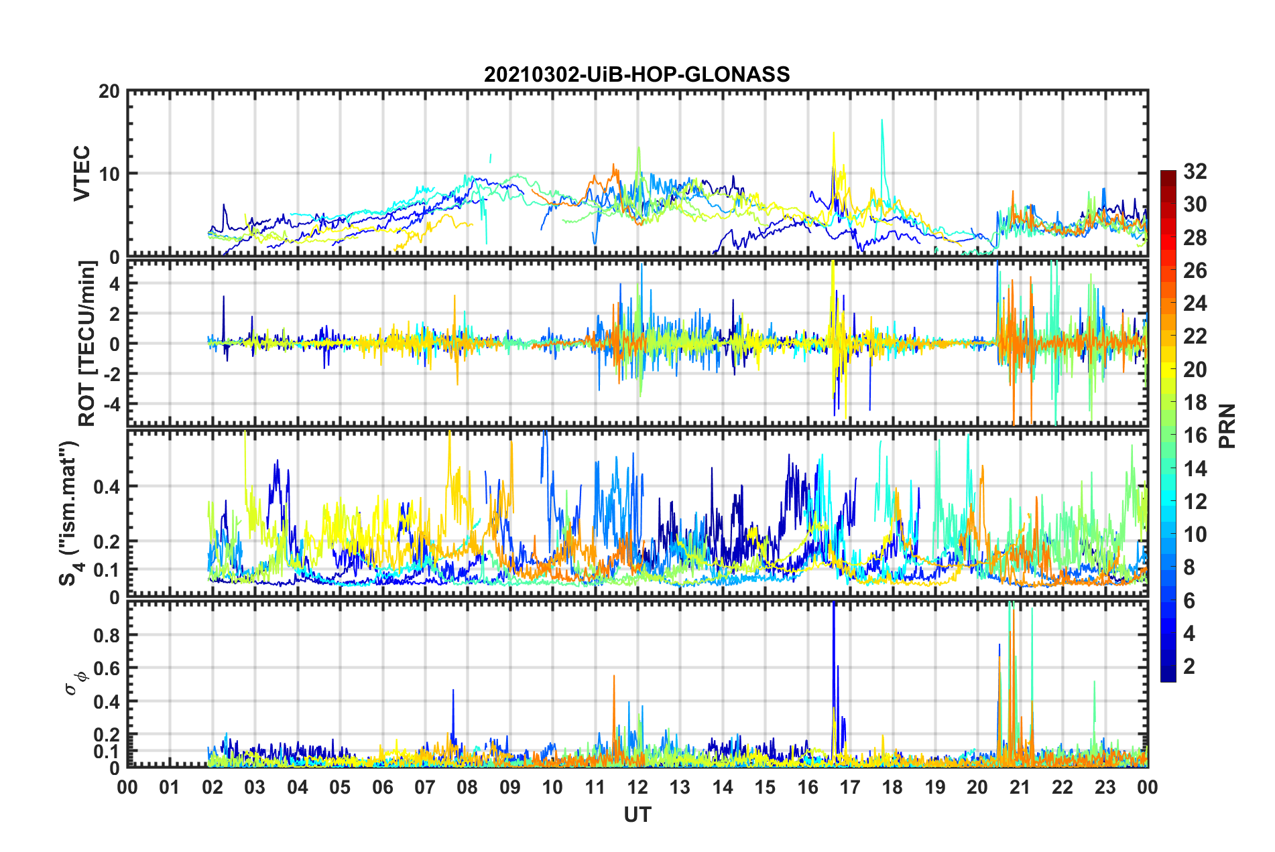Click the sigma-phi y-axis label
The image size is (1275, 852).
tap(78, 683)
